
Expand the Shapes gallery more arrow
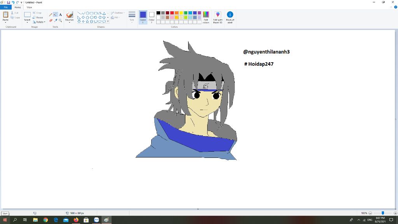[108, 22]
